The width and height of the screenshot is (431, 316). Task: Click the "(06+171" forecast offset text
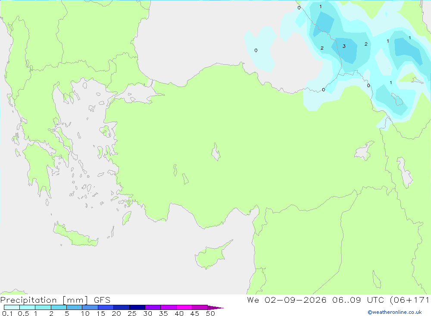point(409,300)
